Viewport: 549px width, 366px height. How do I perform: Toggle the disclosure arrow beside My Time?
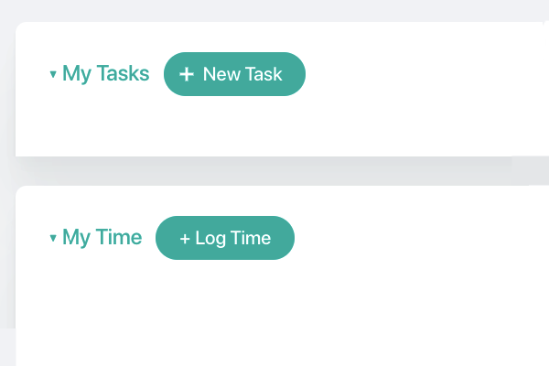(x=53, y=238)
